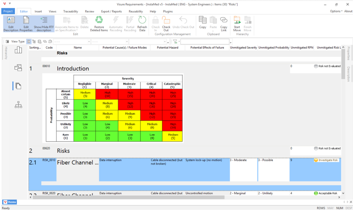Open the dropdown arrow after search field
The height and width of the screenshot is (210, 353).
tap(231, 42)
